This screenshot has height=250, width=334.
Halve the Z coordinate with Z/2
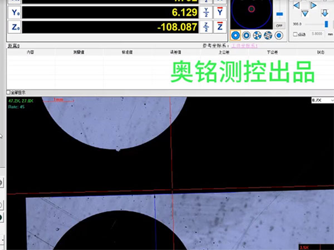pyautogui.click(x=206, y=27)
